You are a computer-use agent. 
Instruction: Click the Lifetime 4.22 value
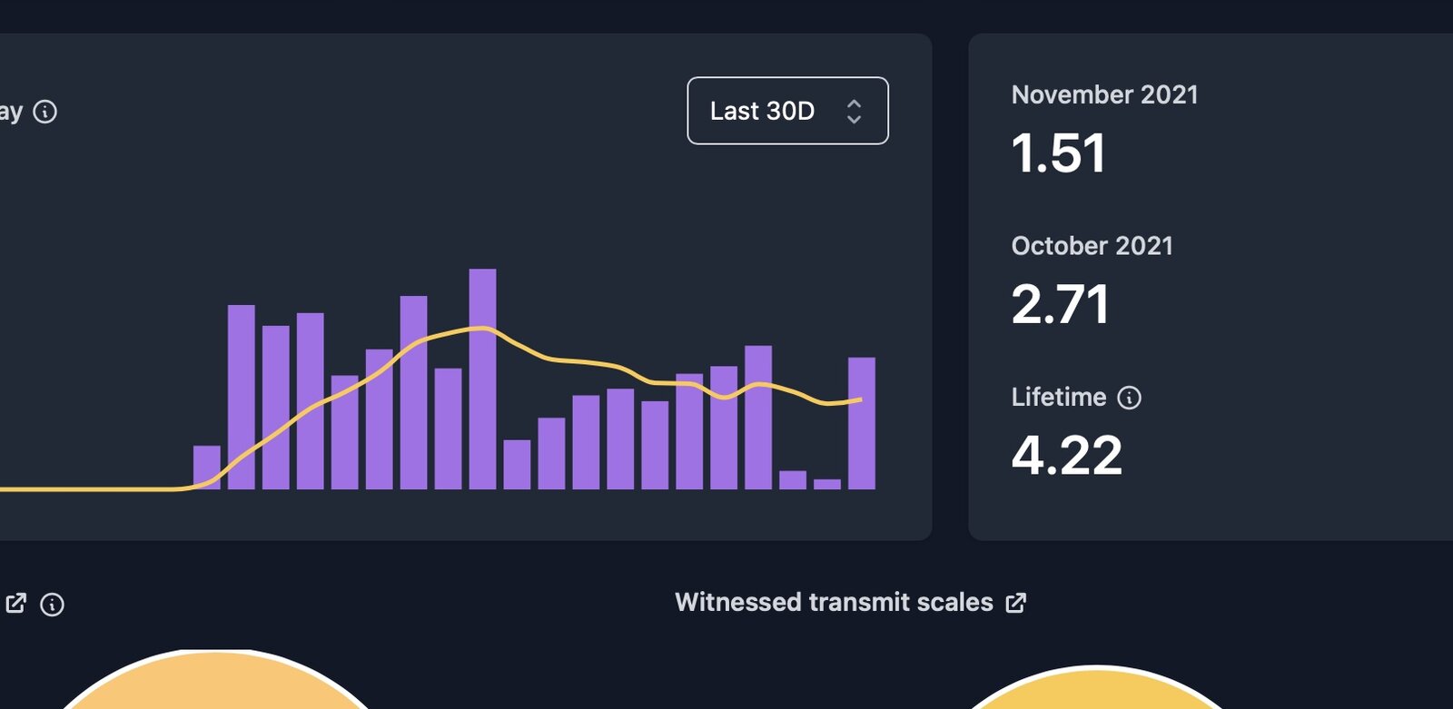point(1066,455)
